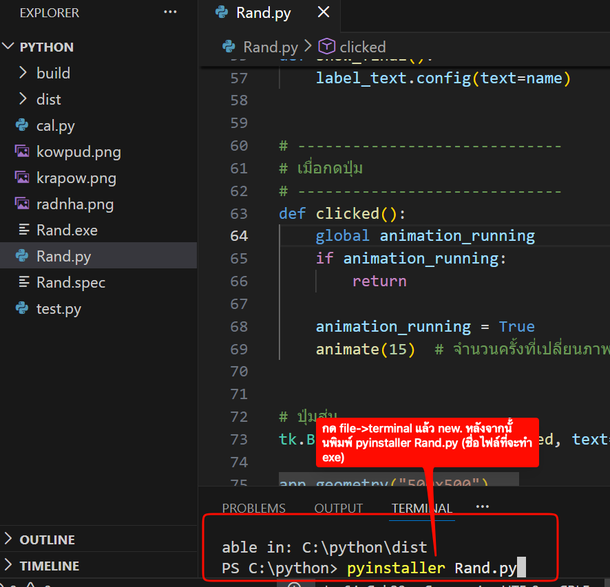Click Rand.py in the breadcrumb path

(270, 47)
